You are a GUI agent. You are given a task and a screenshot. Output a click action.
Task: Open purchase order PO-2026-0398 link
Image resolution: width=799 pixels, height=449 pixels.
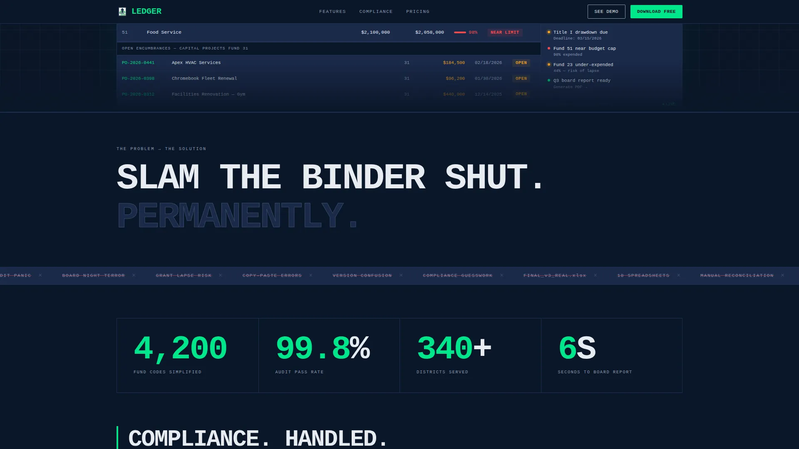pos(138,79)
